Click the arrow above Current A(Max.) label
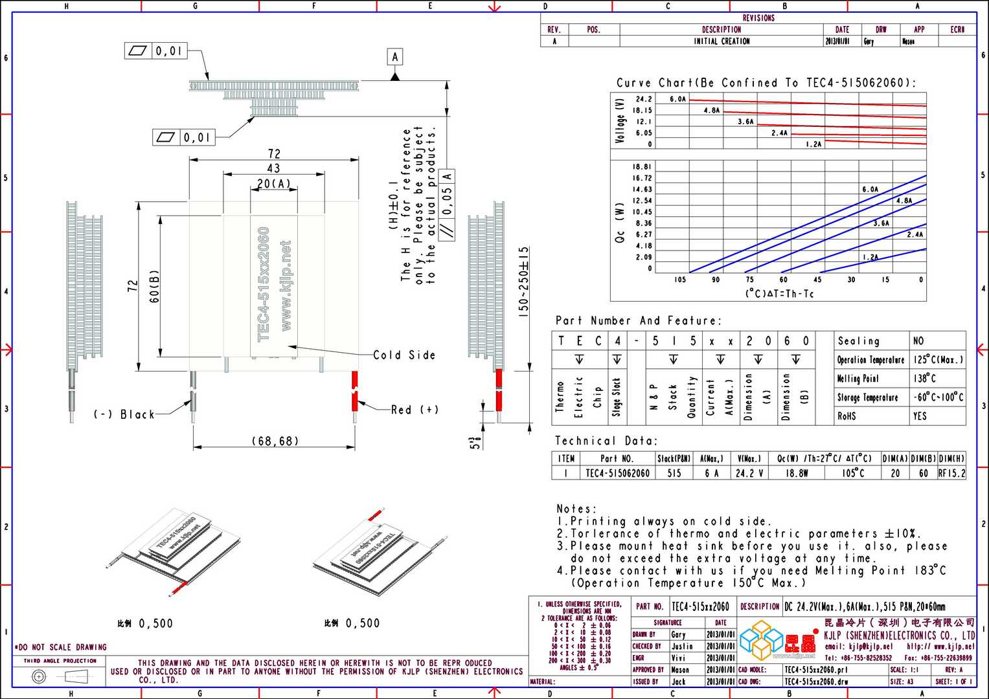Image resolution: width=989 pixels, height=699 pixels. 720,359
